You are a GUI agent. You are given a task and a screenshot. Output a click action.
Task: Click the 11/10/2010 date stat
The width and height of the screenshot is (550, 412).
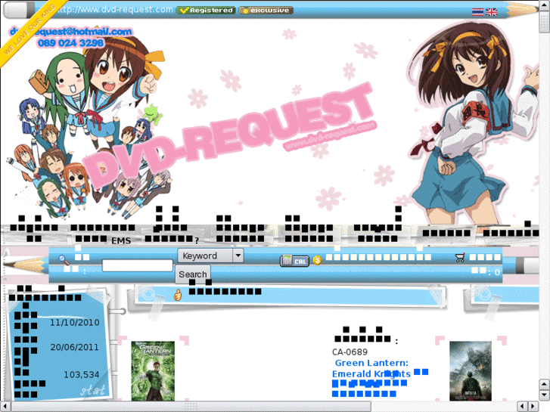click(x=75, y=323)
